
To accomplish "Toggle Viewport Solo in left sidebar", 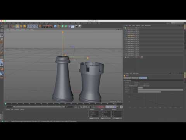I will (x=2, y=64).
